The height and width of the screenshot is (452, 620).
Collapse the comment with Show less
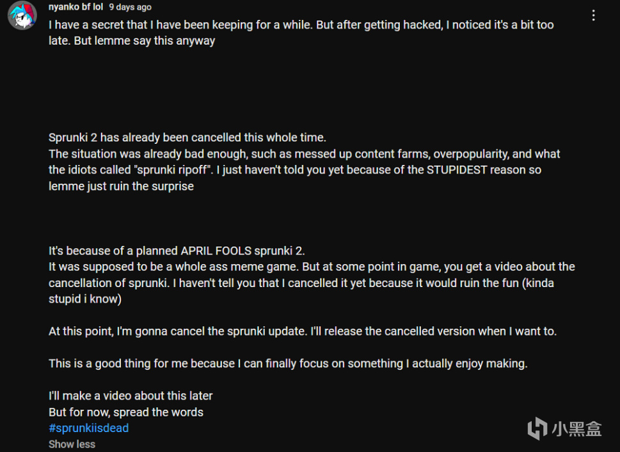(72, 444)
